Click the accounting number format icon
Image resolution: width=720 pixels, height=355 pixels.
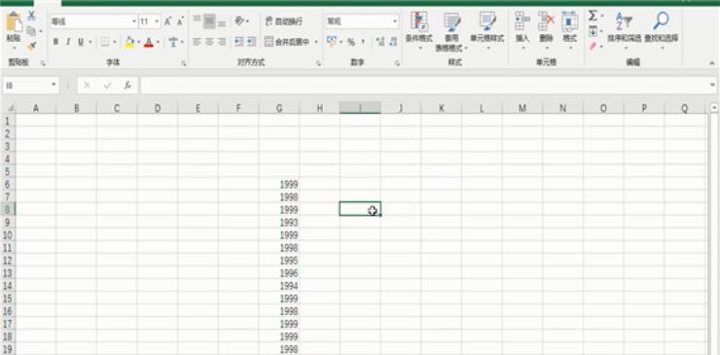pyautogui.click(x=332, y=42)
